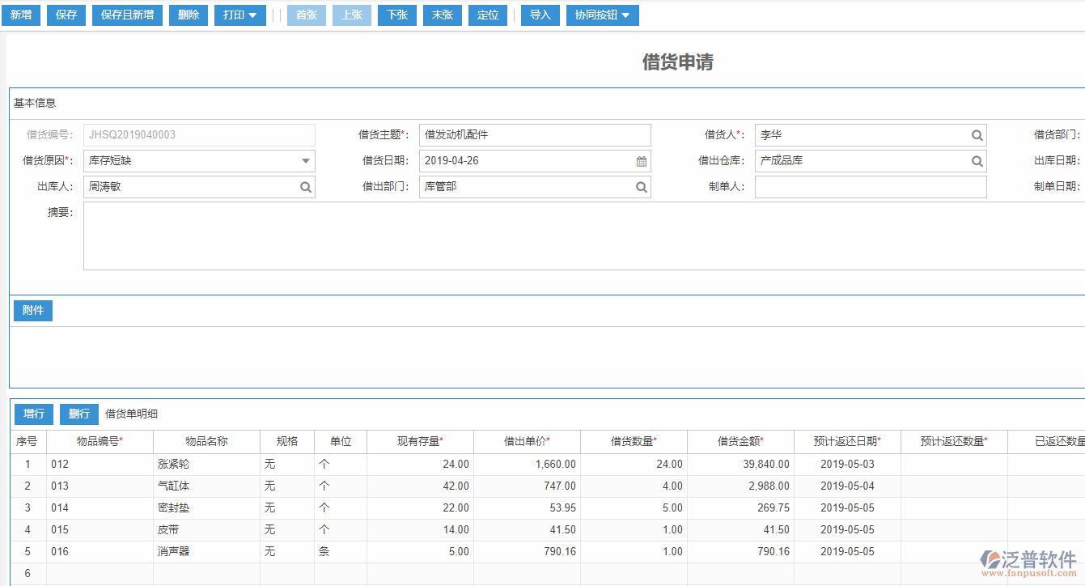Click the 保存 save button

(x=66, y=15)
